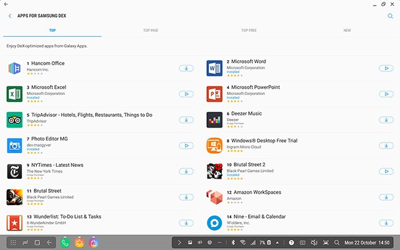Open the Nine email app icon

click(214, 223)
